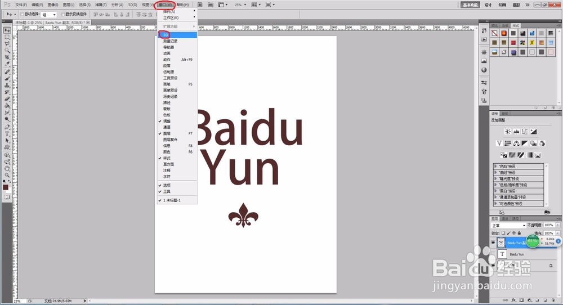Choose 3D from the Window menu
This screenshot has height=305, width=563.
[177, 35]
